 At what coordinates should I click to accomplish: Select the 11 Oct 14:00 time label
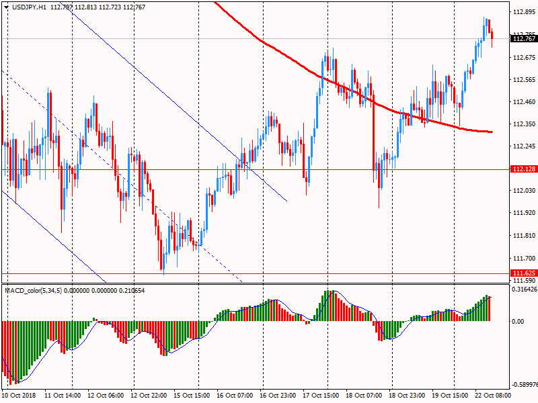click(x=63, y=396)
